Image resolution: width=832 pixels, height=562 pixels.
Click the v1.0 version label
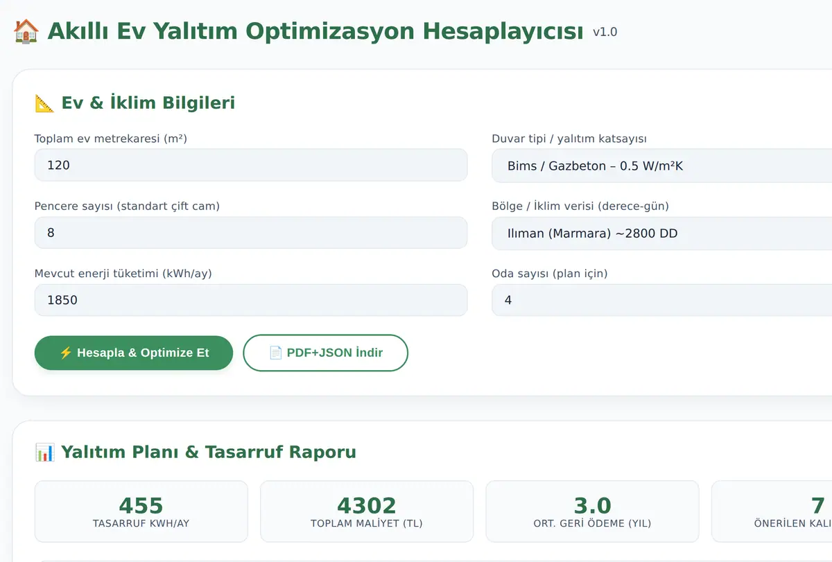(605, 32)
